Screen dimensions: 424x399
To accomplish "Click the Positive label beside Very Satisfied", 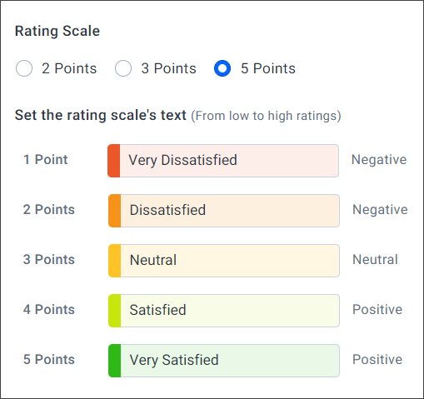I will (377, 359).
